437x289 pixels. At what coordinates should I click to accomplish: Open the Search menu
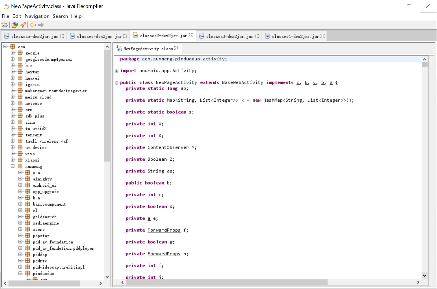coord(60,16)
